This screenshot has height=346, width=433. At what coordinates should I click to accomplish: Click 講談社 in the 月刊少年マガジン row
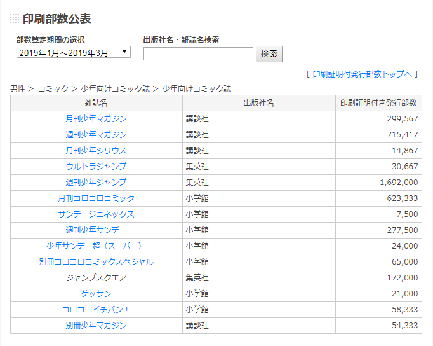(197, 119)
